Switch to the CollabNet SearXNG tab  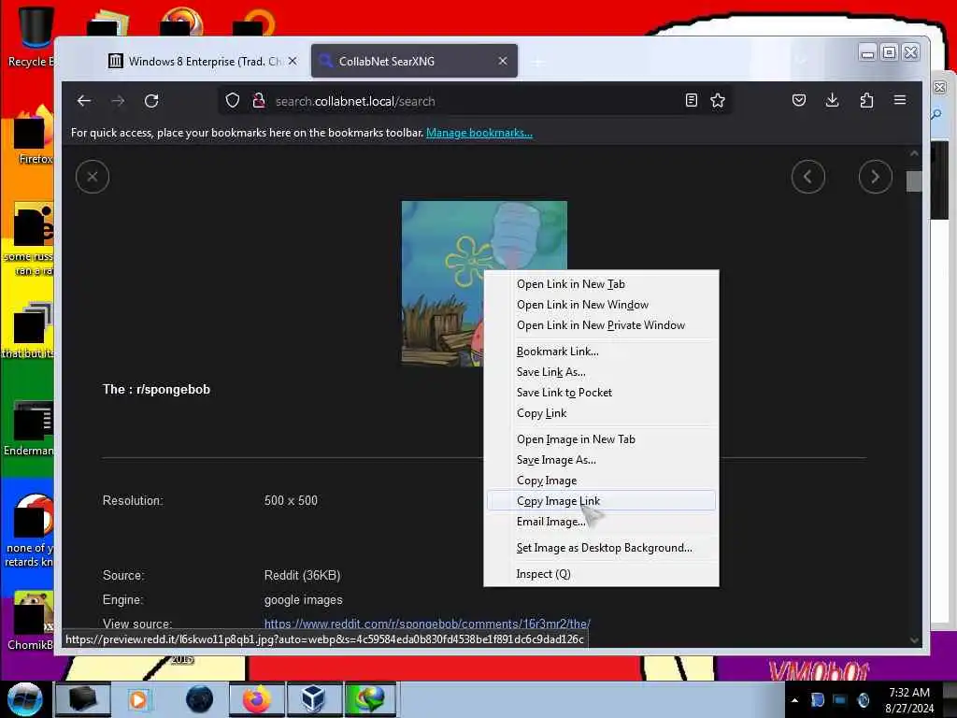[x=414, y=61]
